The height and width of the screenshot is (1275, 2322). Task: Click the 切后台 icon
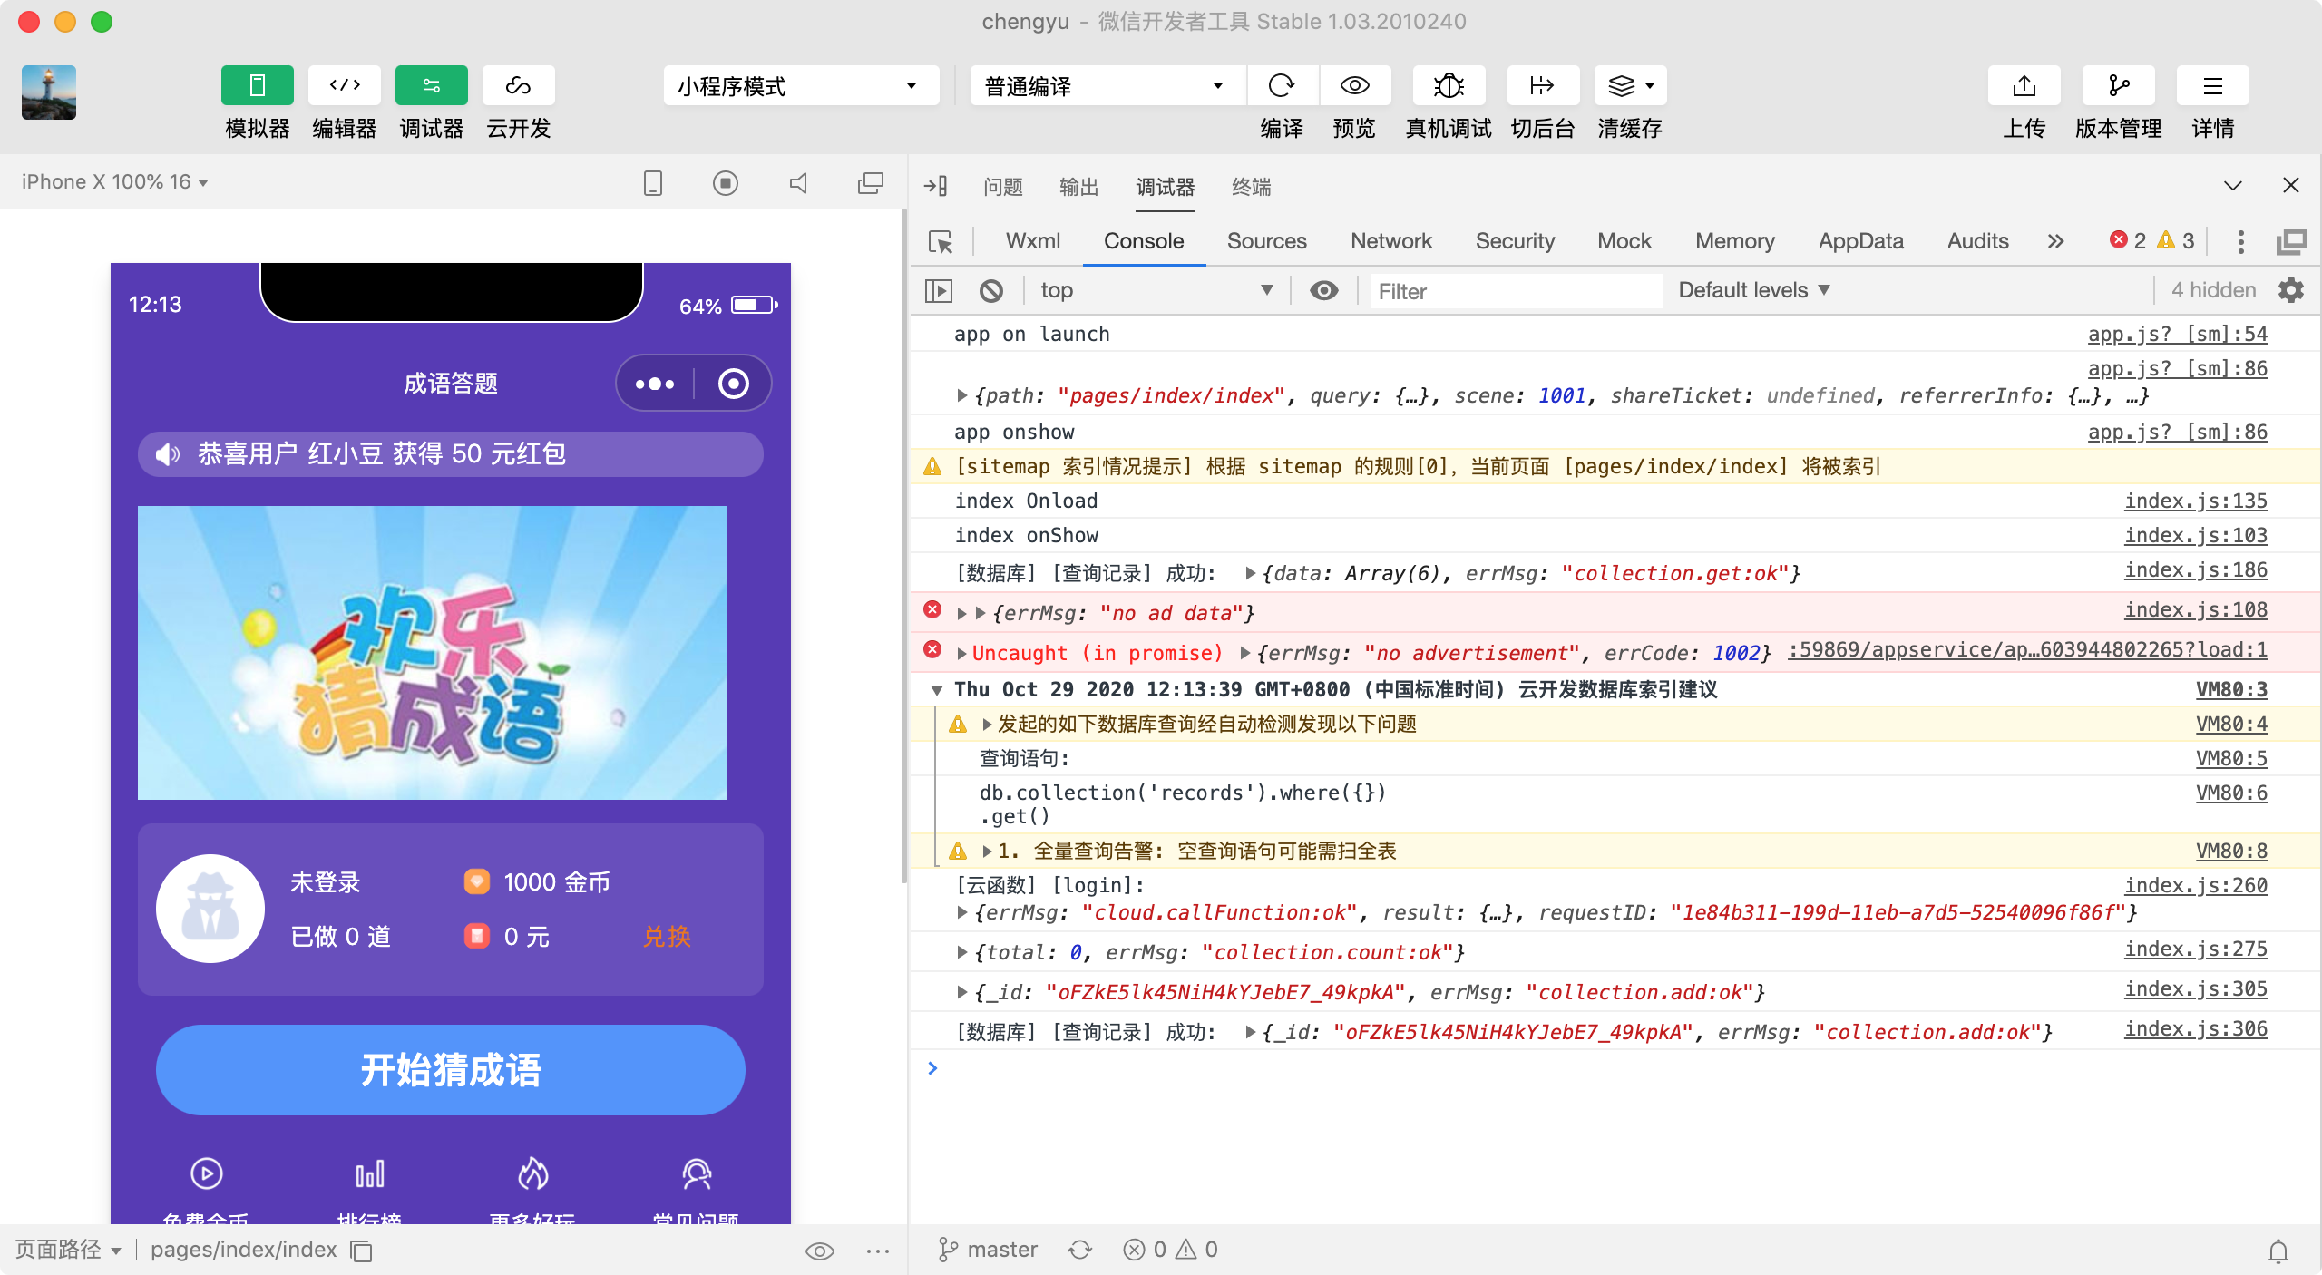[1542, 85]
